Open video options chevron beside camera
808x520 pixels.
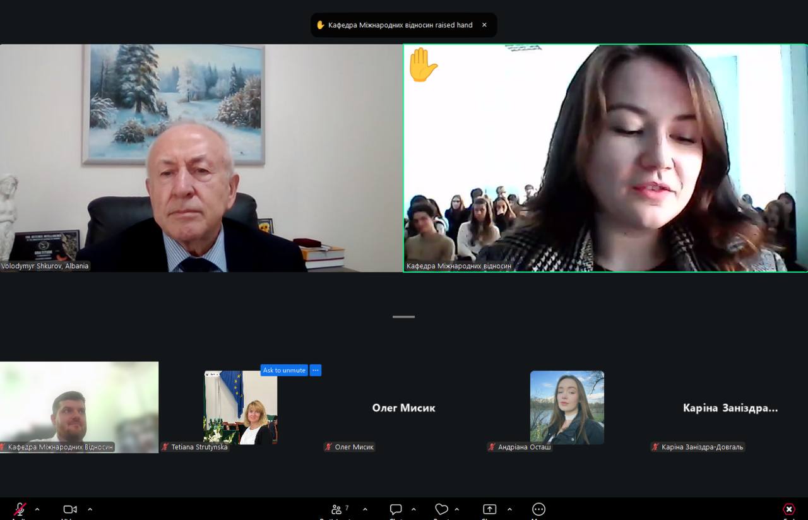pyautogui.click(x=90, y=509)
